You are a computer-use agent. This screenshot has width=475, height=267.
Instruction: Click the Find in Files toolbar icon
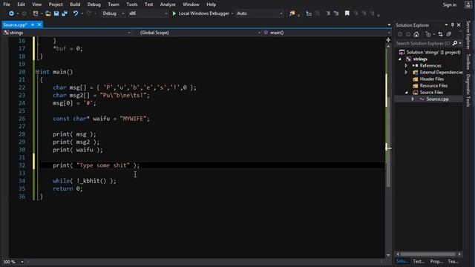click(292, 13)
